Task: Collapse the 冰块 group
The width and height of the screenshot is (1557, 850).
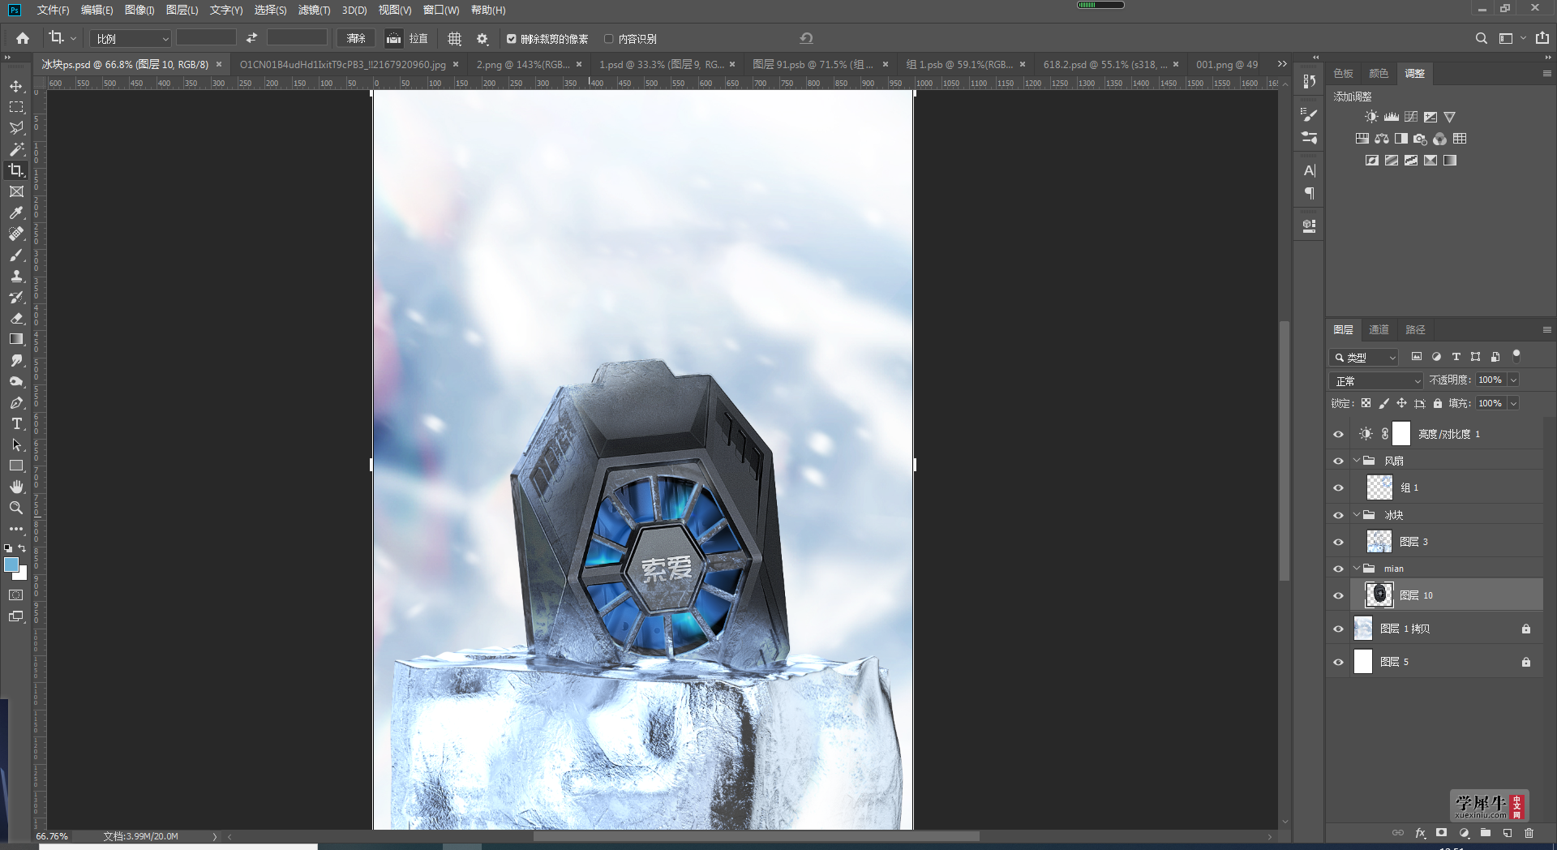Action: point(1357,515)
